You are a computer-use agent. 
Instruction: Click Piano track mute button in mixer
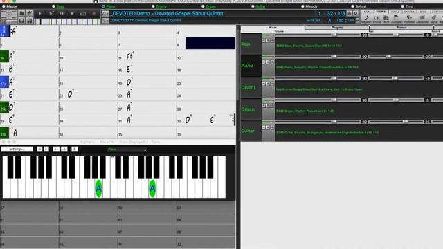[x=264, y=62]
